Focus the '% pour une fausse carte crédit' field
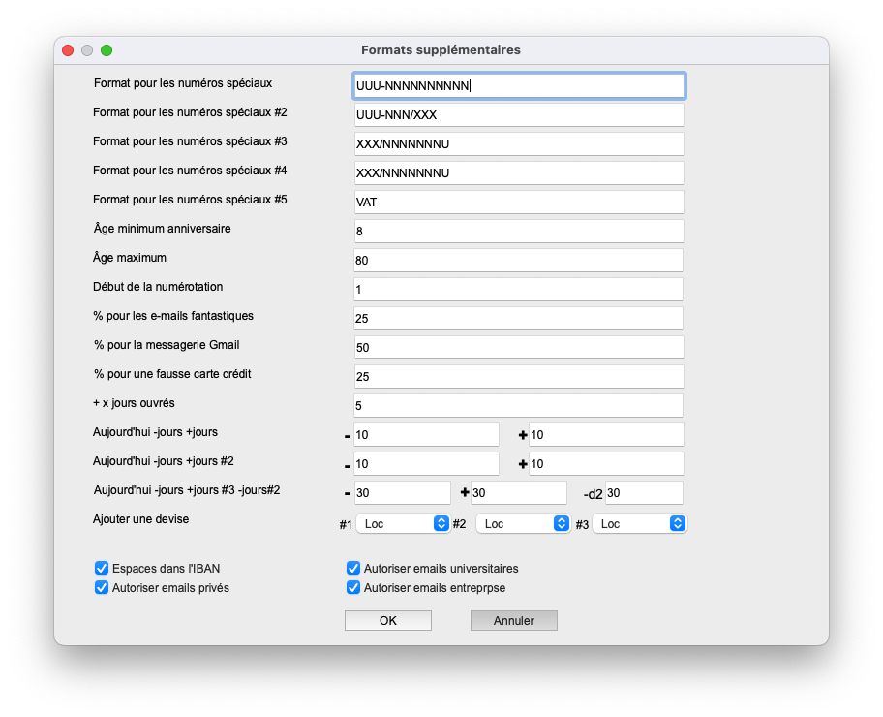 coord(519,377)
